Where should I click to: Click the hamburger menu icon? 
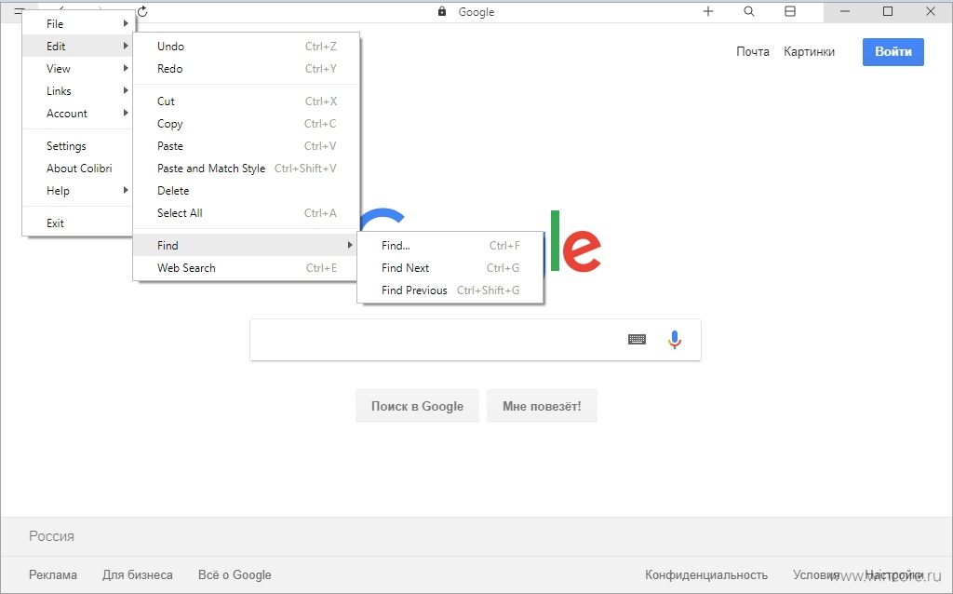point(19,11)
